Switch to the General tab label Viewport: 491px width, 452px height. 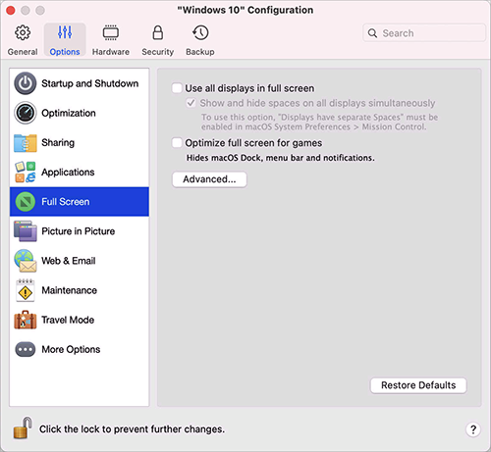(23, 52)
